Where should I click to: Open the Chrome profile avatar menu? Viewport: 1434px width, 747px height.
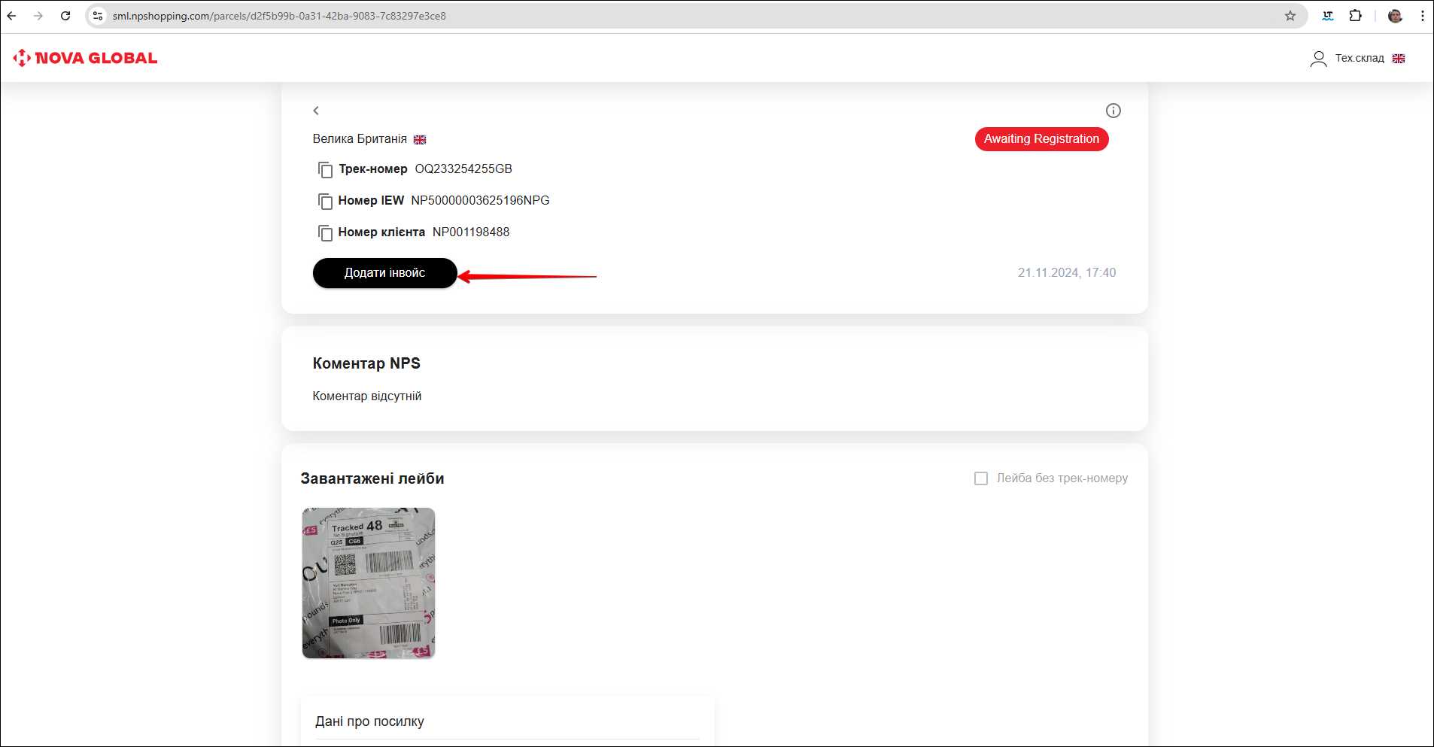pos(1395,16)
